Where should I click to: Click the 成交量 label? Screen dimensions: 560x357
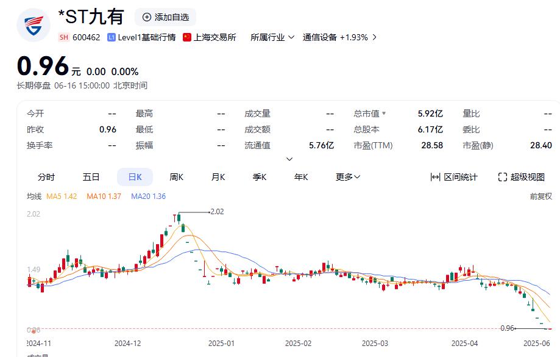tap(258, 114)
